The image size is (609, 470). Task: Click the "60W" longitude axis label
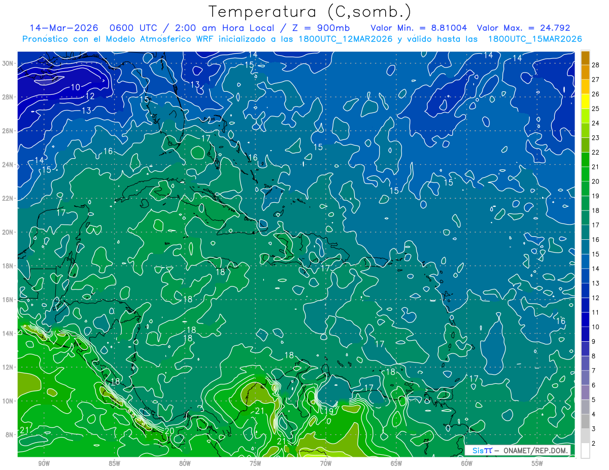467,463
